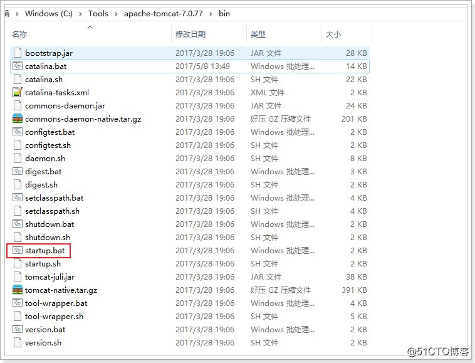Sort files by the 名称 column
Screen dimensions: 475x363
[19, 34]
